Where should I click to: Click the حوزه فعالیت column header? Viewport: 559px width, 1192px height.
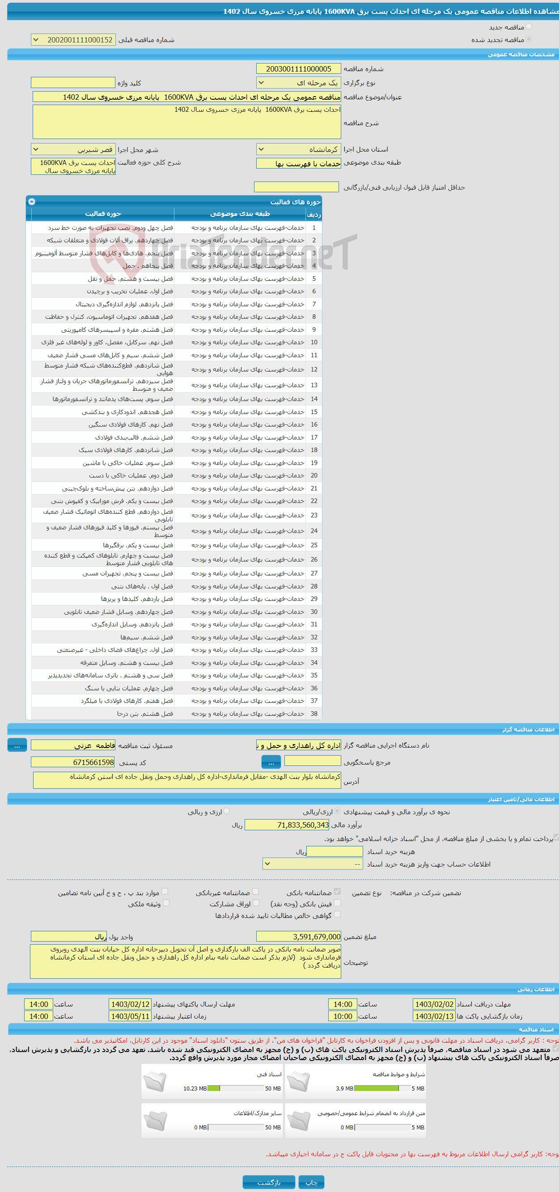click(x=103, y=214)
